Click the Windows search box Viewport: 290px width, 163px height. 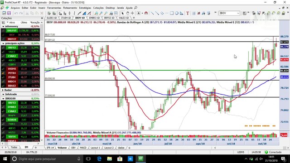pos(46,159)
